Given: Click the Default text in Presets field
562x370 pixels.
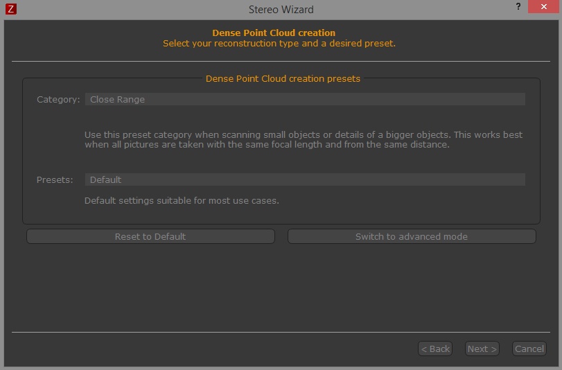Looking at the screenshot, I should 105,179.
